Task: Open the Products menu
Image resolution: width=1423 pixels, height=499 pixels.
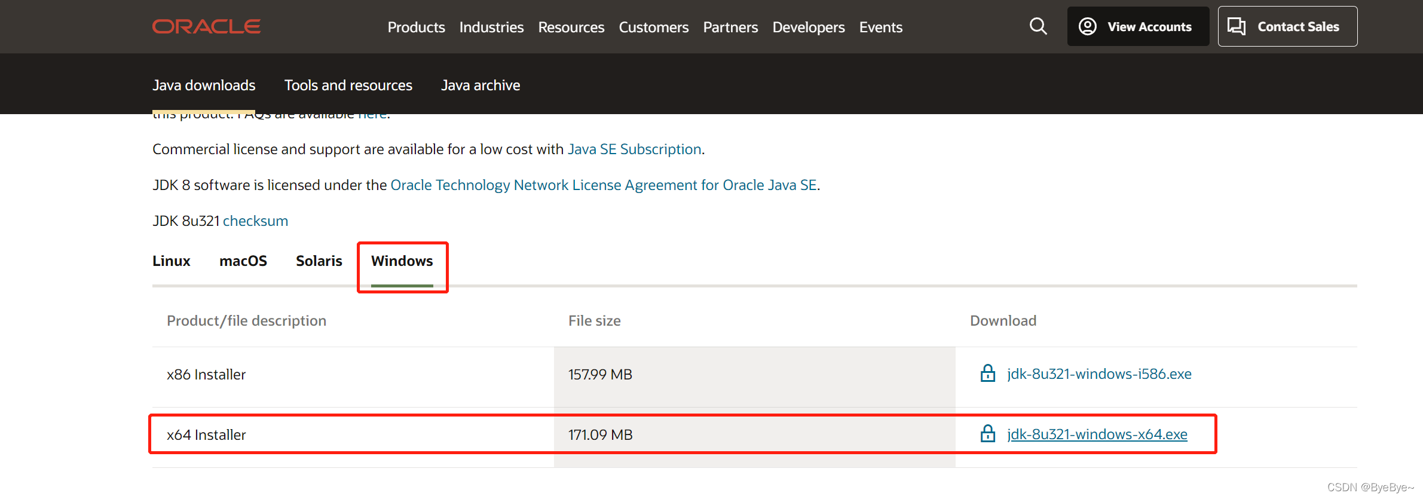Action: click(416, 27)
